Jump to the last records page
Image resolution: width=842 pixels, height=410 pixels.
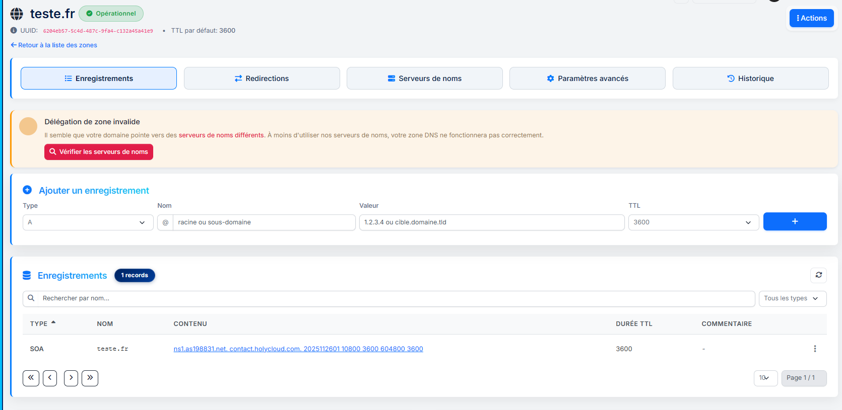pyautogui.click(x=90, y=378)
